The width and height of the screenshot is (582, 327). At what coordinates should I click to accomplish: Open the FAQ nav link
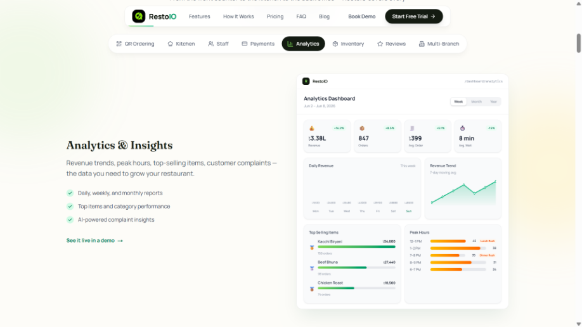301,16
